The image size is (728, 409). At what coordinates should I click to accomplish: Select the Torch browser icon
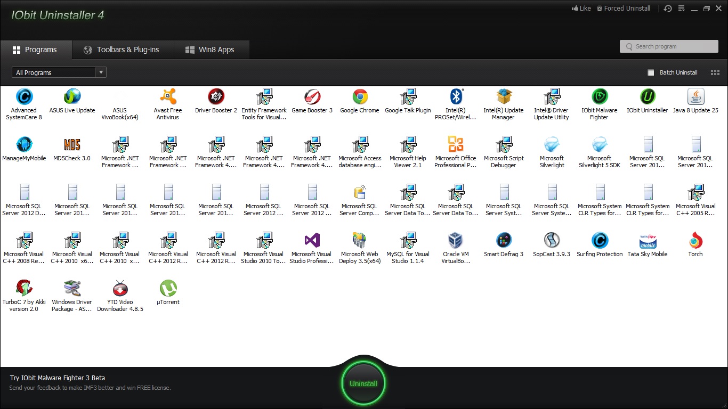695,241
